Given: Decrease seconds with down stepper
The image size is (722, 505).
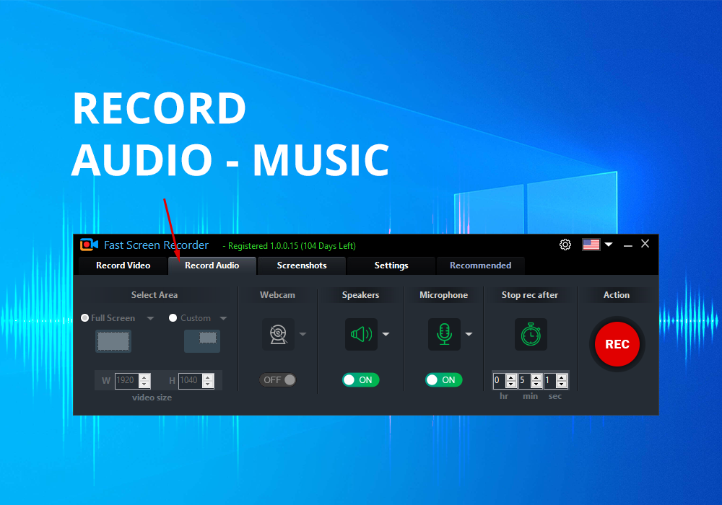Looking at the screenshot, I should pos(562,385).
